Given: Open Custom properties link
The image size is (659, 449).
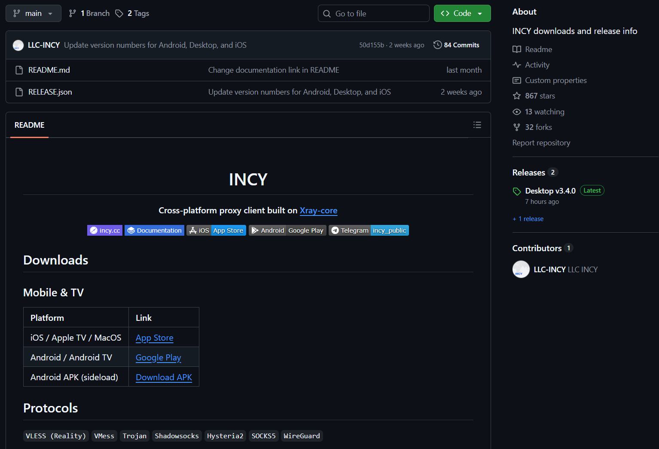Looking at the screenshot, I should tap(555, 80).
